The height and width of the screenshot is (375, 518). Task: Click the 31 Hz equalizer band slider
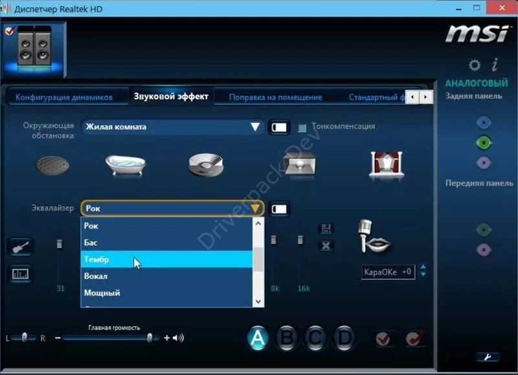[x=60, y=244]
